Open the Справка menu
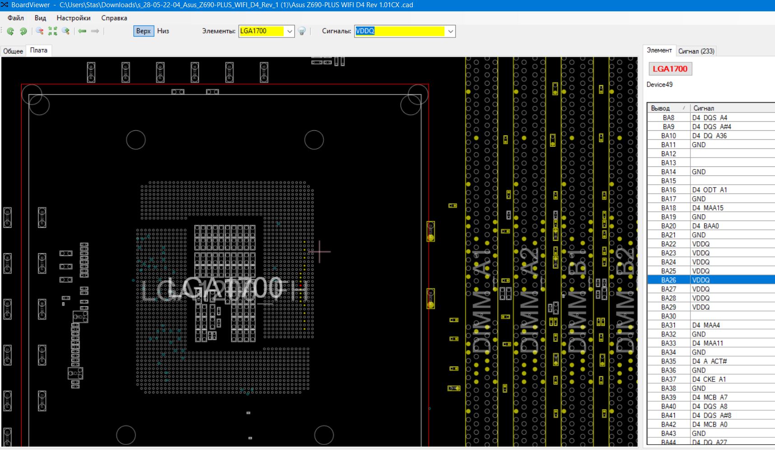 [x=114, y=18]
